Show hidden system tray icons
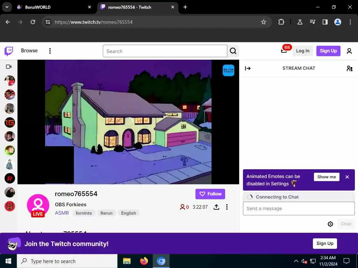 (296, 261)
